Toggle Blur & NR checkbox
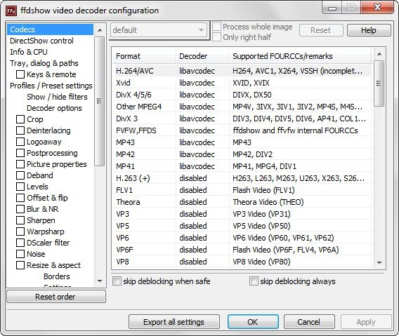This screenshot has width=399, height=336. point(20,209)
